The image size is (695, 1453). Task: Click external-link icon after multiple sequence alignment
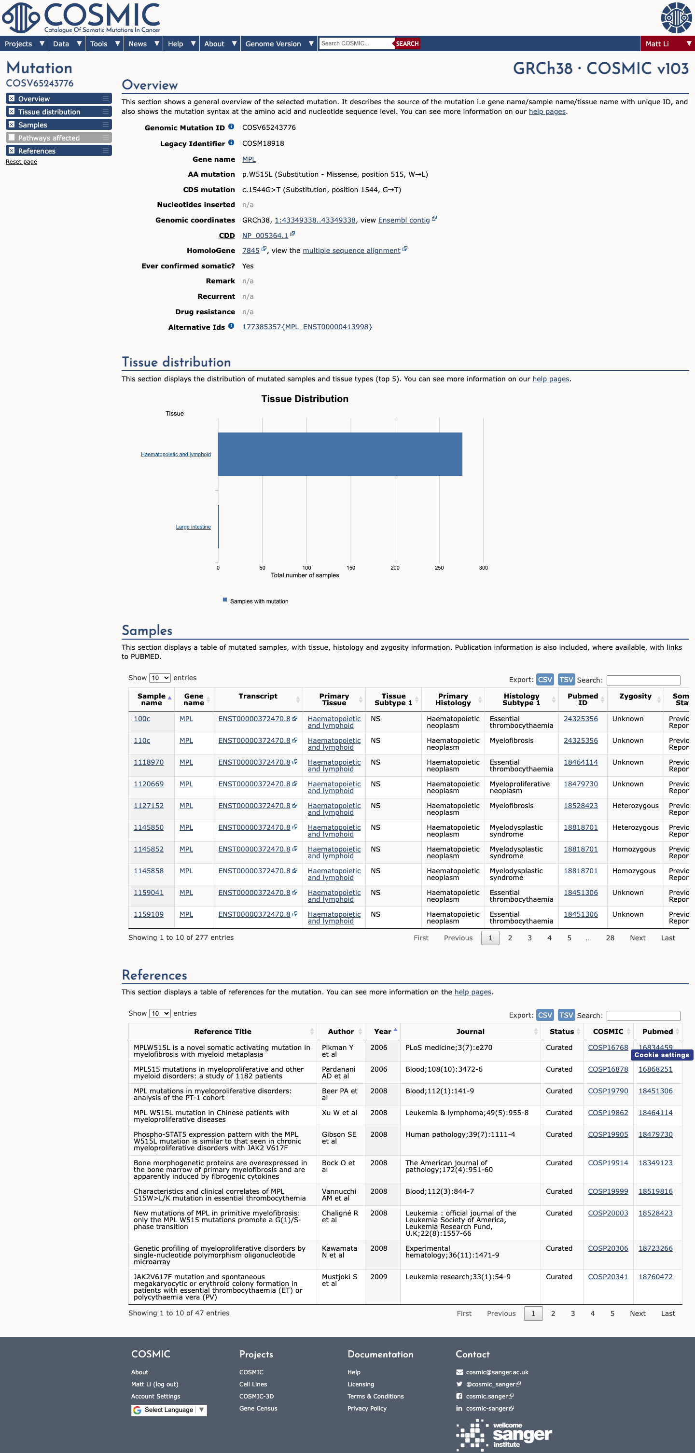(x=404, y=249)
